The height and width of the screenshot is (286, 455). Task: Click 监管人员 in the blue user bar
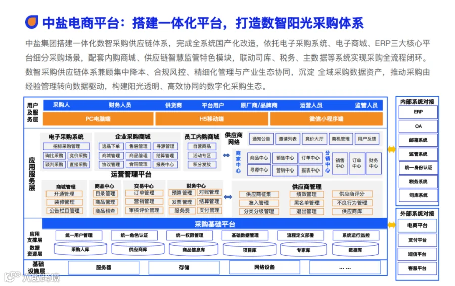tap(367, 105)
